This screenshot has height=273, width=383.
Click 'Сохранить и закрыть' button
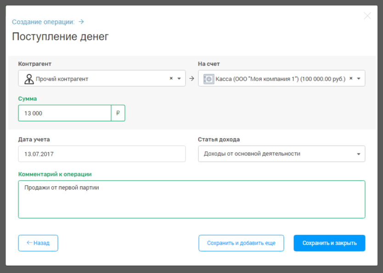tap(329, 243)
